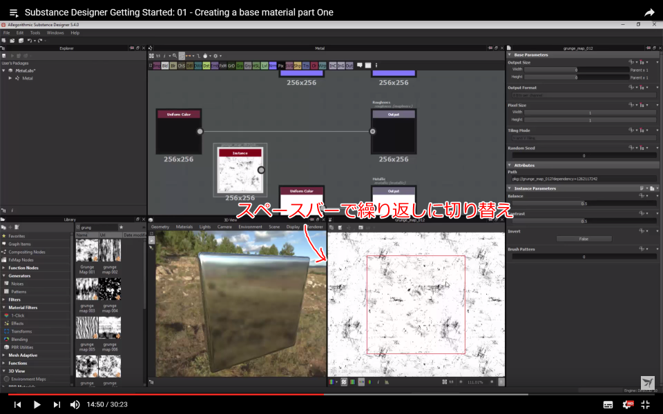The width and height of the screenshot is (663, 414).
Task: Select Grunge Map 001 thumbnail
Action: (87, 250)
